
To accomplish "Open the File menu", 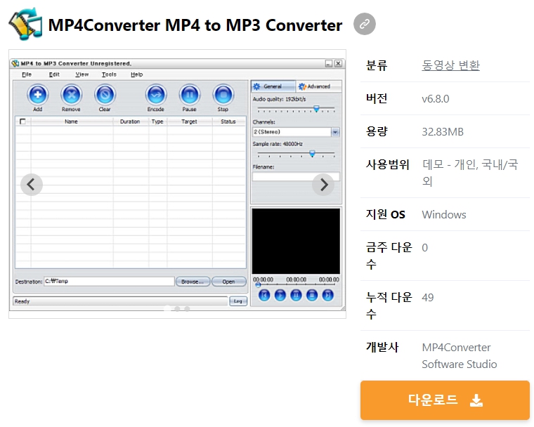I will tap(27, 74).
